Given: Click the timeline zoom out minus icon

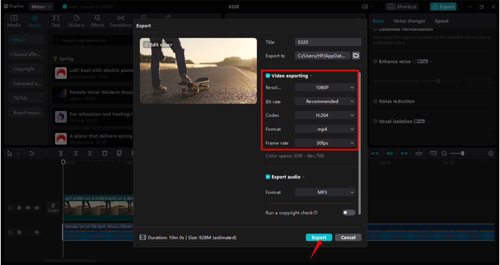Looking at the screenshot, I should 444,153.
